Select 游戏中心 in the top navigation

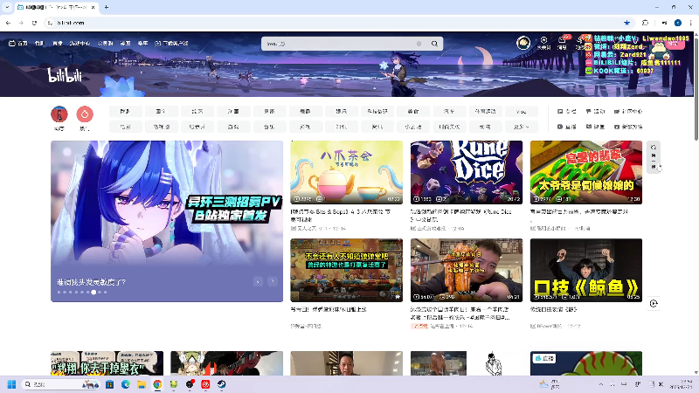click(80, 43)
